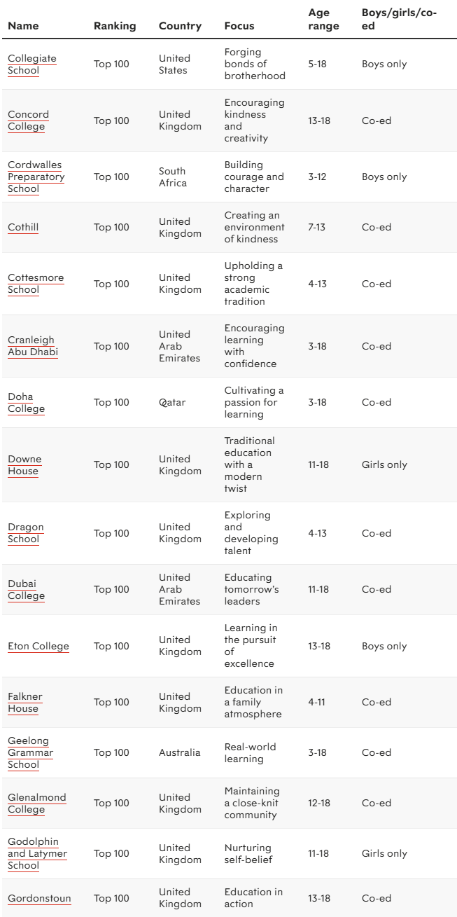Visit the Cottesmore School page
Image resolution: width=457 pixels, height=917 pixels.
tap(35, 284)
